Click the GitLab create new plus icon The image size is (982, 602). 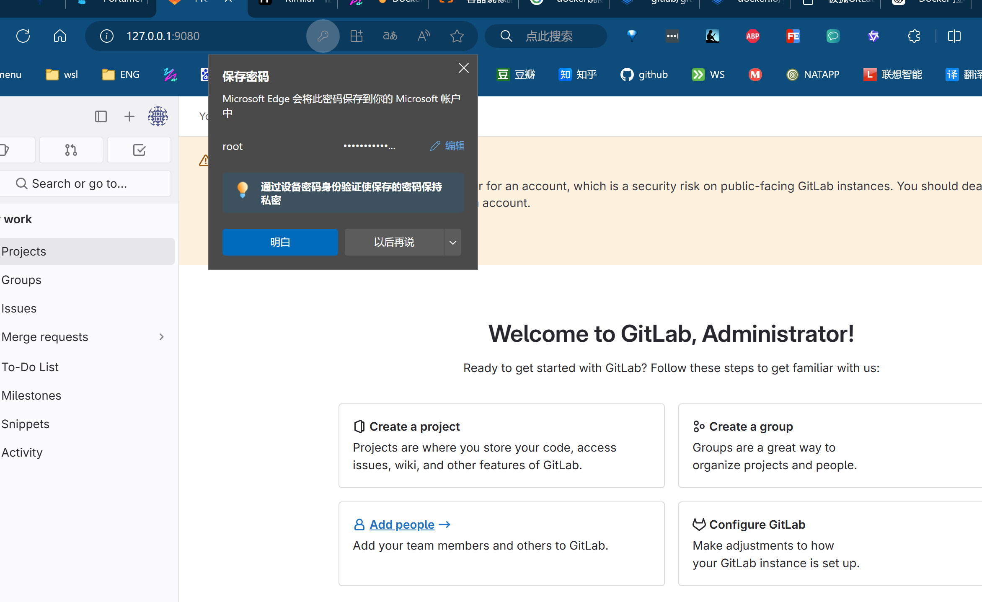[129, 116]
